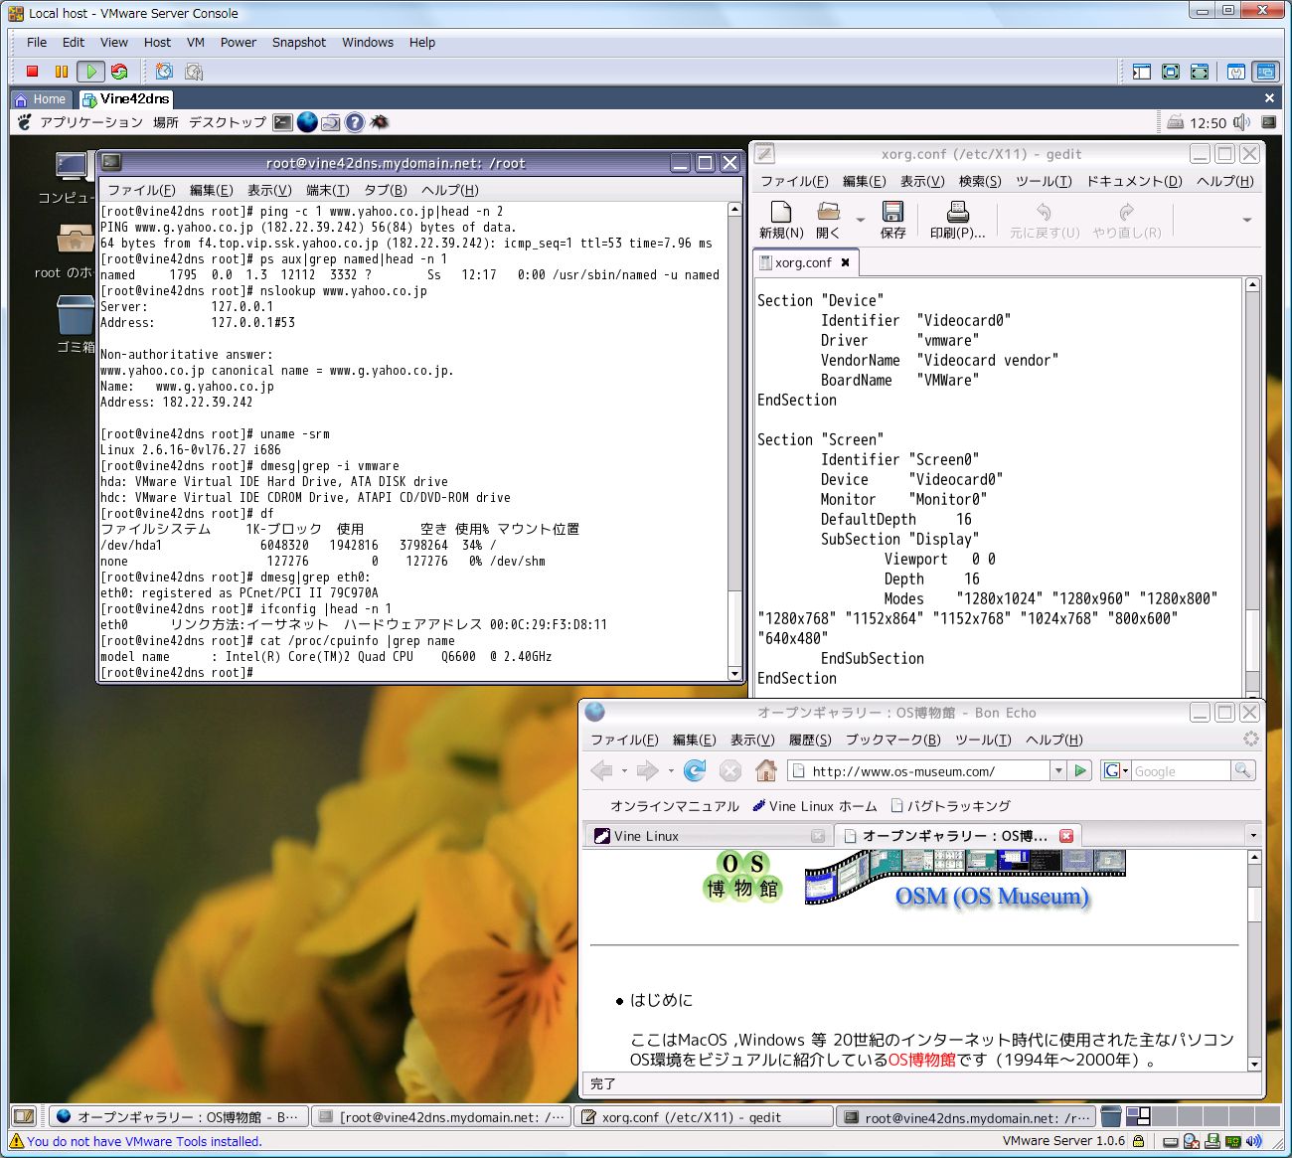
Task: Open バグトラッキング bookmark link
Action: [951, 806]
